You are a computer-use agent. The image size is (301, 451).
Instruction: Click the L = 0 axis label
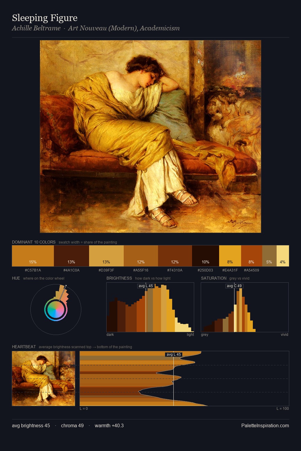84,409
